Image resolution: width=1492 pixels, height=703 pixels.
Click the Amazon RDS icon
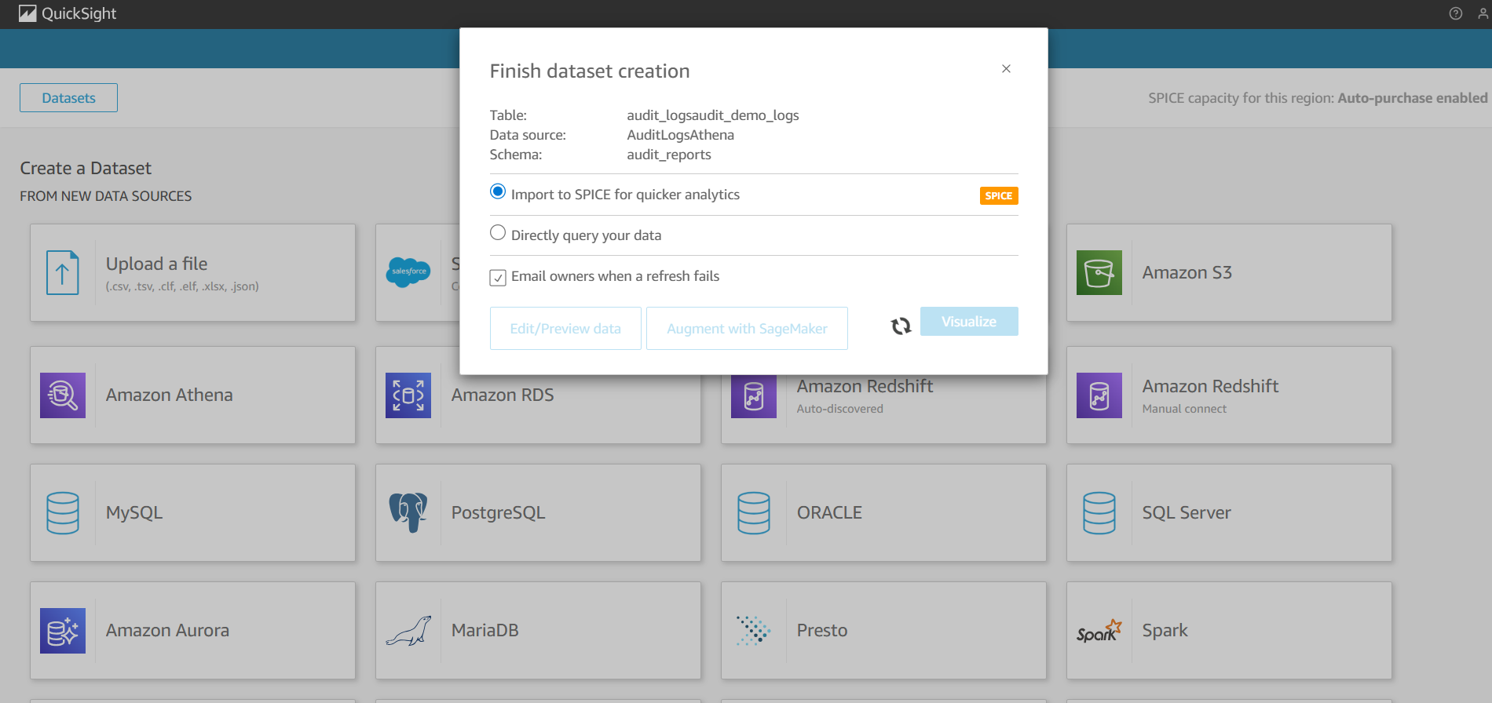pos(408,395)
